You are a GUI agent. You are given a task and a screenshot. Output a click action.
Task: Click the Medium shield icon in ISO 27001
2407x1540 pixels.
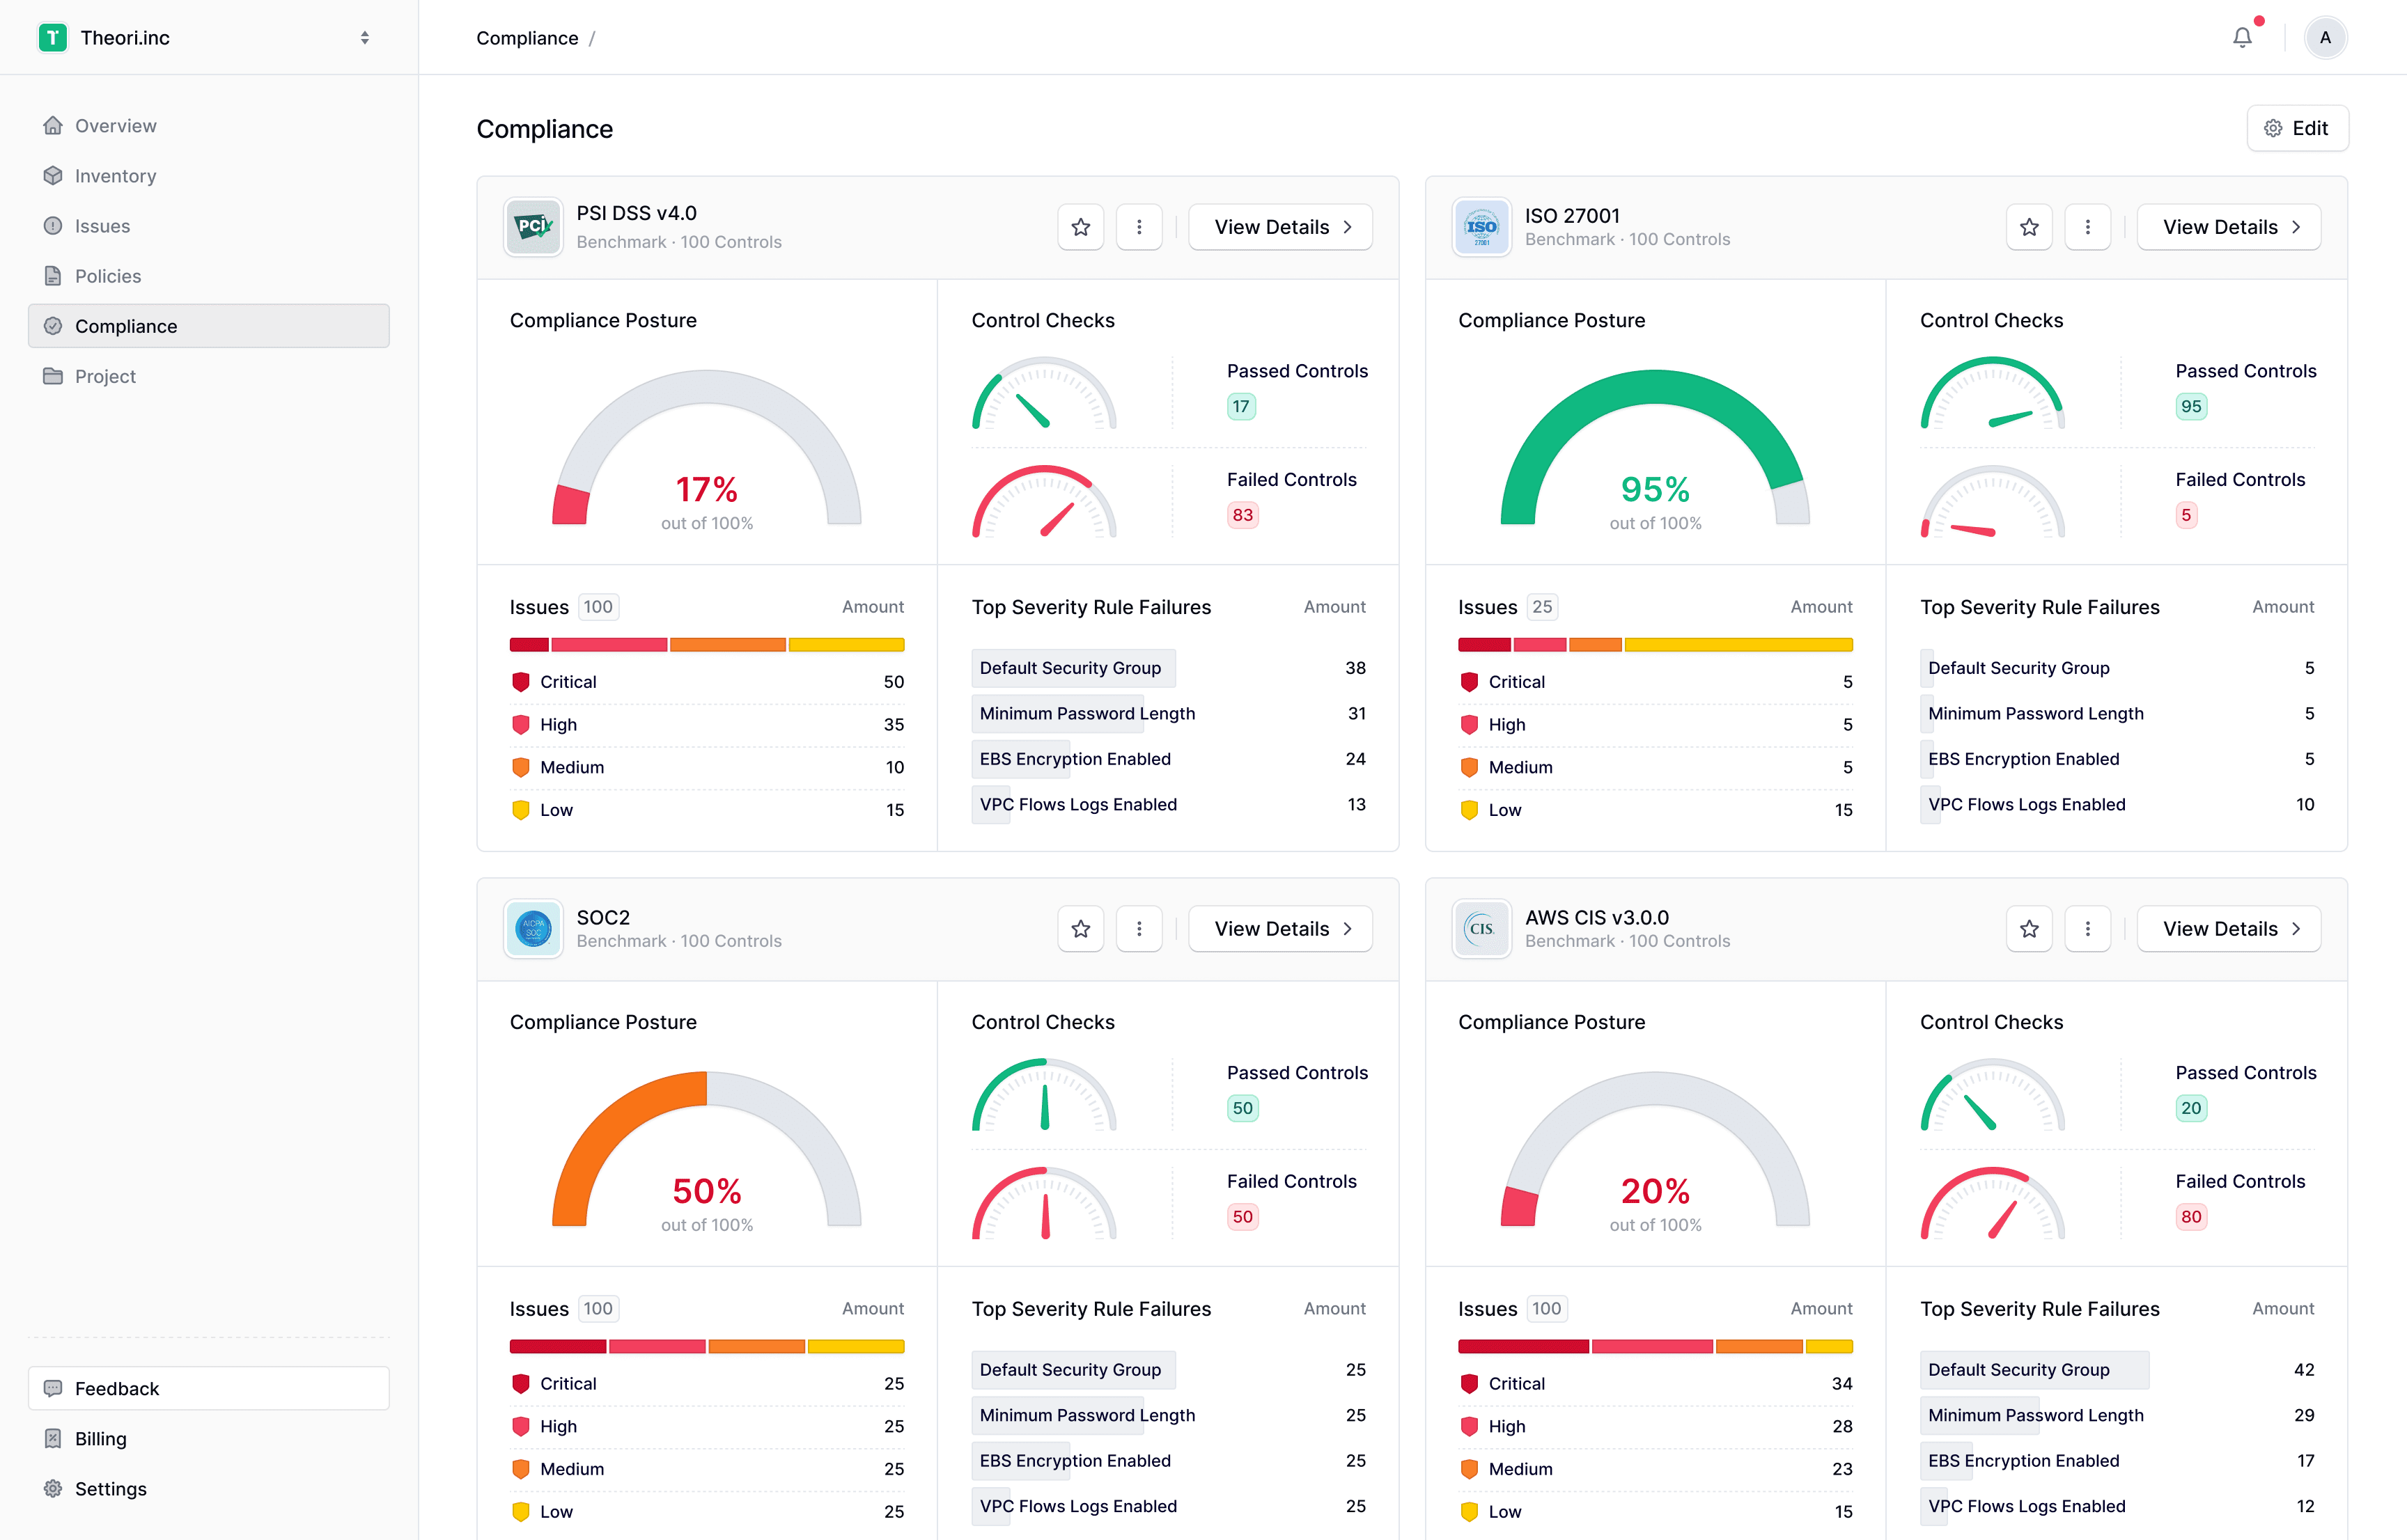(x=1469, y=768)
